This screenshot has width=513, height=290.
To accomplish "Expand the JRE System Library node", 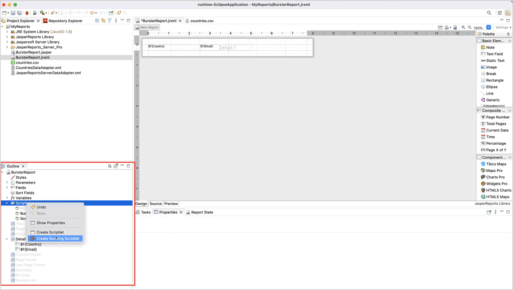I will click(x=7, y=32).
